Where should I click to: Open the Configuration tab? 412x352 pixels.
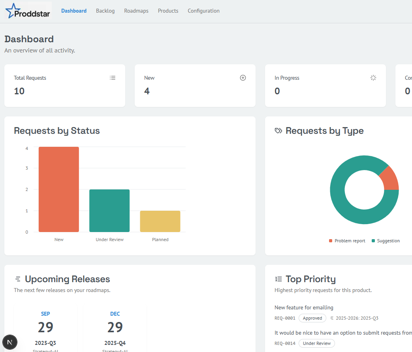[x=203, y=11]
